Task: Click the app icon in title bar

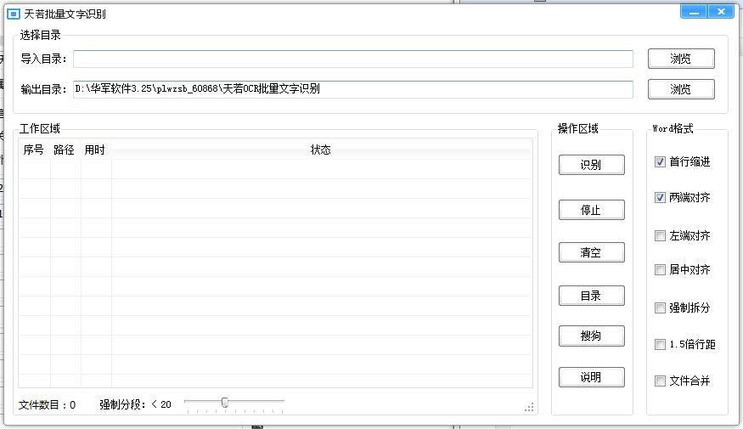Action: click(x=13, y=14)
